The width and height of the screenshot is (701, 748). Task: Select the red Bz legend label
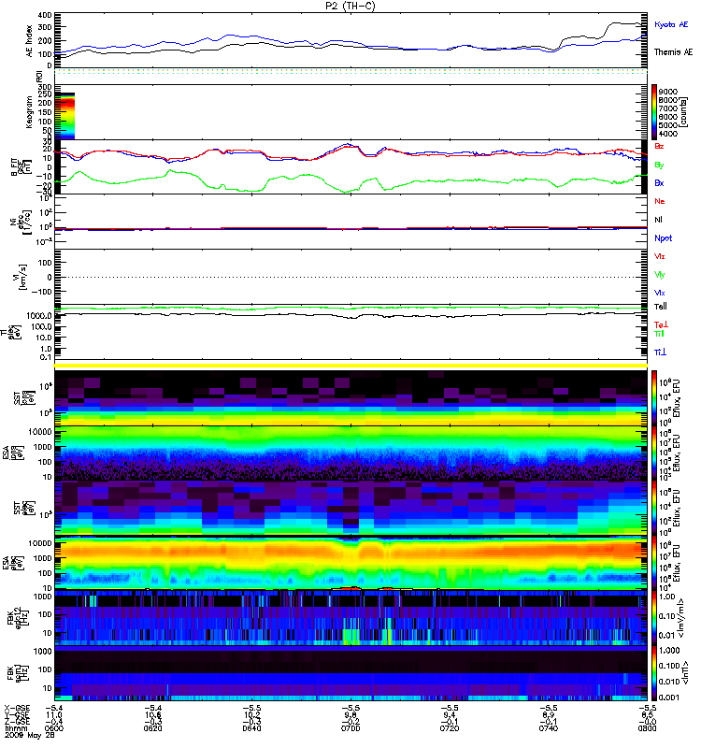point(659,146)
